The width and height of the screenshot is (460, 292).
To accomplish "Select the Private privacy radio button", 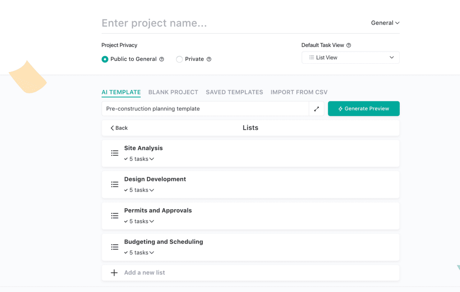I will click(179, 59).
